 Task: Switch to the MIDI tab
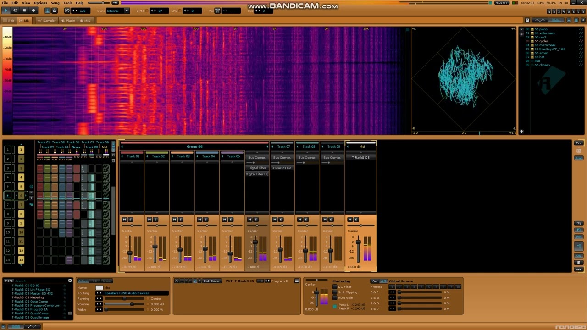86,21
